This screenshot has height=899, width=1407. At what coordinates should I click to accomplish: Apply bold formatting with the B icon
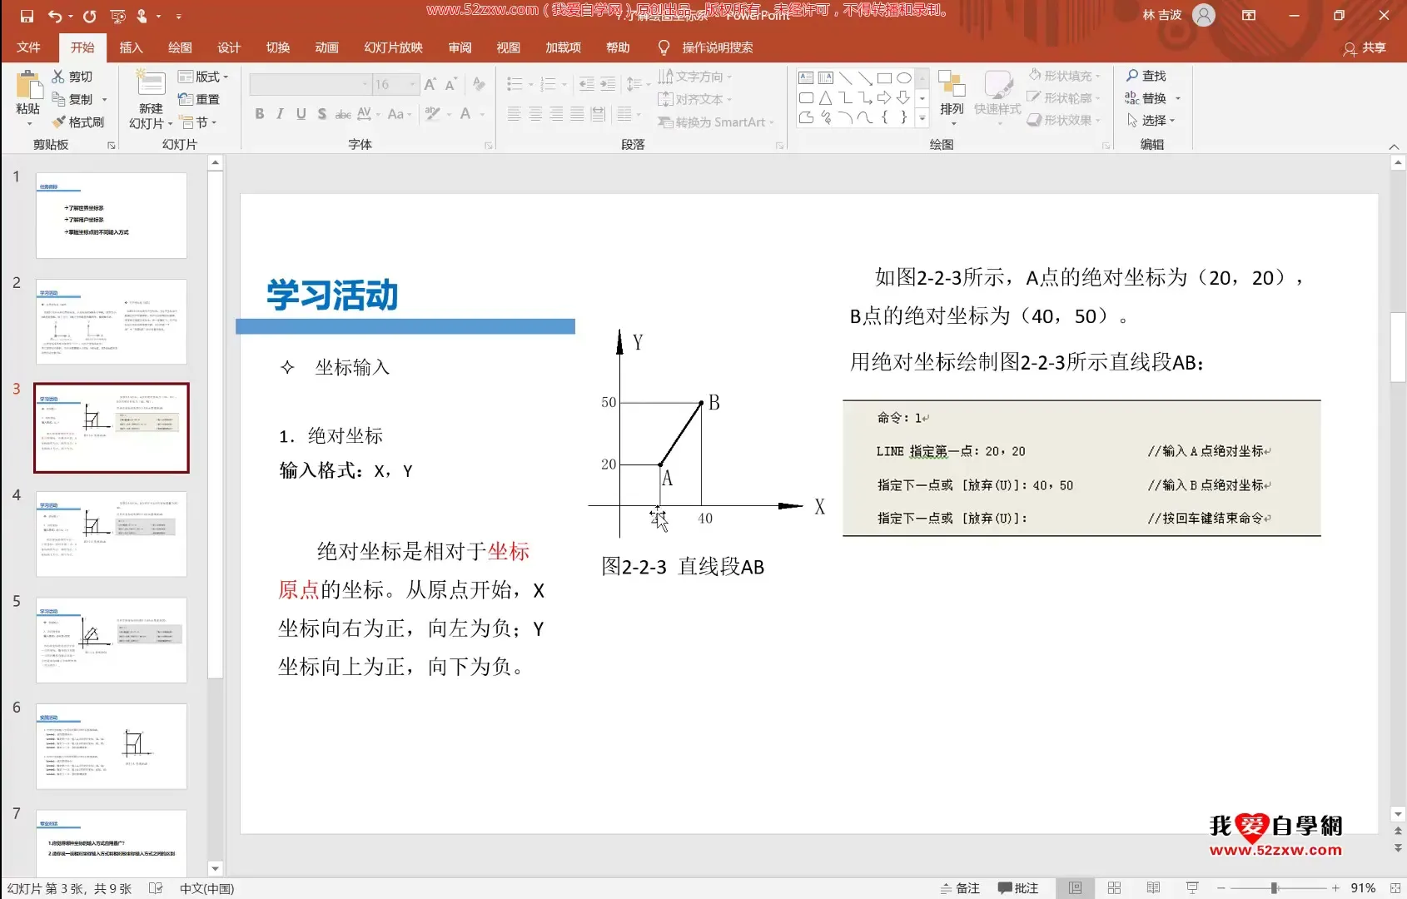(259, 114)
